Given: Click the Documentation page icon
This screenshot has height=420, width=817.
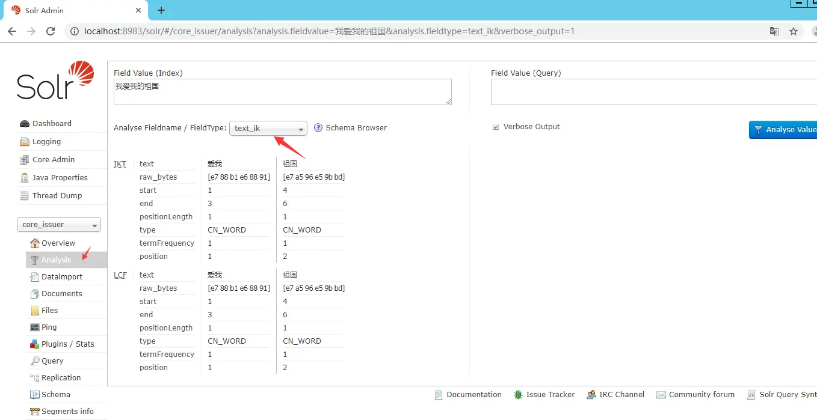Looking at the screenshot, I should tap(439, 395).
